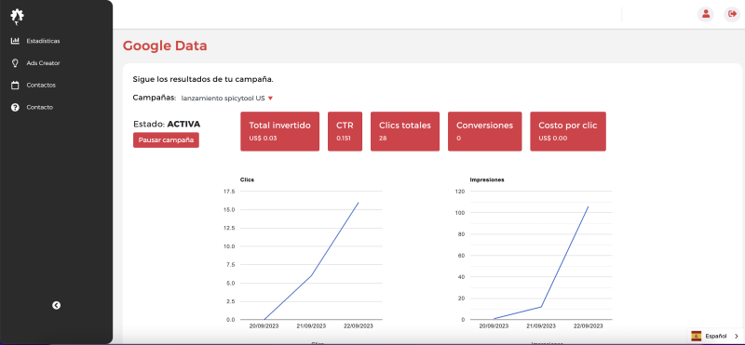The width and height of the screenshot is (745, 345).
Task: Click the Campañas: label
Action: click(x=155, y=98)
